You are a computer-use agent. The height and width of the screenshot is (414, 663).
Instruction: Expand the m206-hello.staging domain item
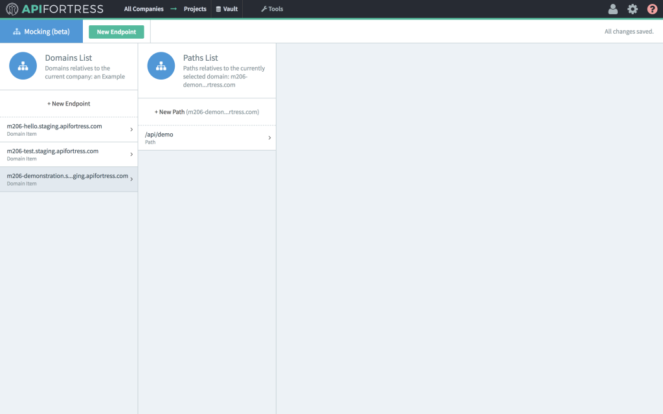pos(131,129)
